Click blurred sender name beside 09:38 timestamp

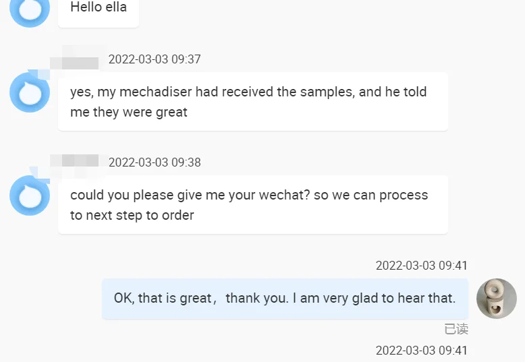(x=75, y=162)
